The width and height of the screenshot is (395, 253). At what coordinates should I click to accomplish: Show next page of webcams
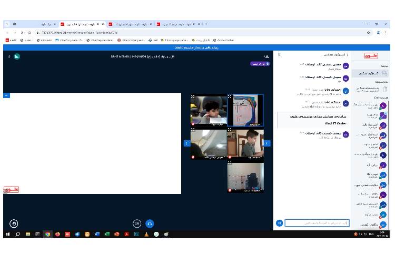click(x=267, y=143)
